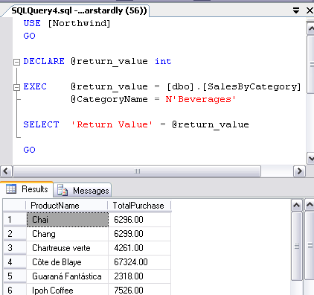The image size is (314, 295).
Task: Click the N'Beverages' string literal
Action: click(201, 99)
